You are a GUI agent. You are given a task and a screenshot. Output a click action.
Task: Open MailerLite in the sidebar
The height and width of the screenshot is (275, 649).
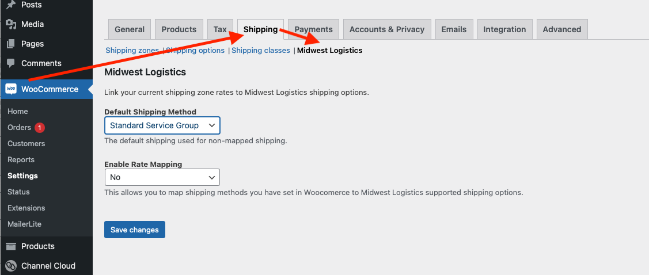pyautogui.click(x=24, y=224)
